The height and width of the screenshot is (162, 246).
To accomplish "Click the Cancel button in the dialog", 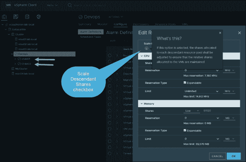I will [217, 156].
